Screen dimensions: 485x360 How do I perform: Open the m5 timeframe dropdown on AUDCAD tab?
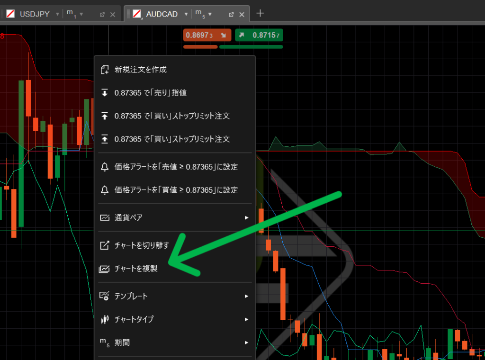209,14
